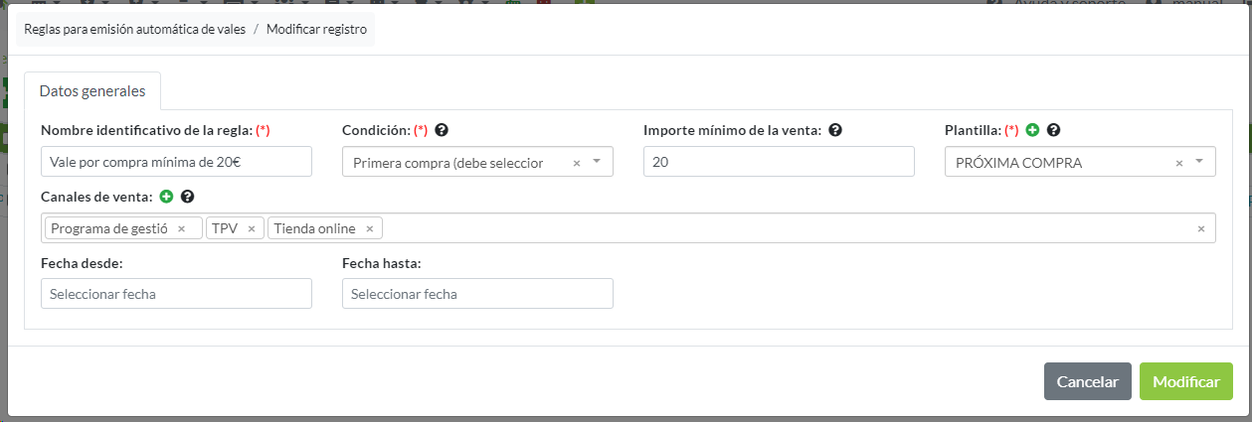The height and width of the screenshot is (422, 1252).
Task: Expand the Condición dropdown arrow
Action: [597, 162]
